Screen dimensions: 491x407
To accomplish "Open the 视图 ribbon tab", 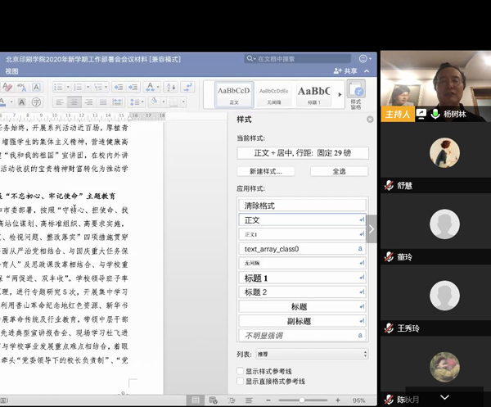I will pyautogui.click(x=12, y=71).
